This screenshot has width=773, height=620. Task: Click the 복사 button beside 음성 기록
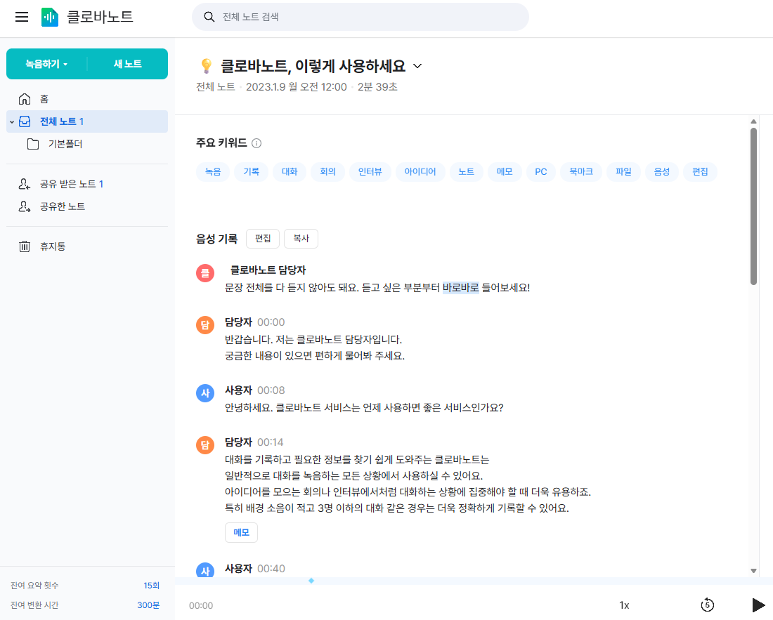pos(301,239)
